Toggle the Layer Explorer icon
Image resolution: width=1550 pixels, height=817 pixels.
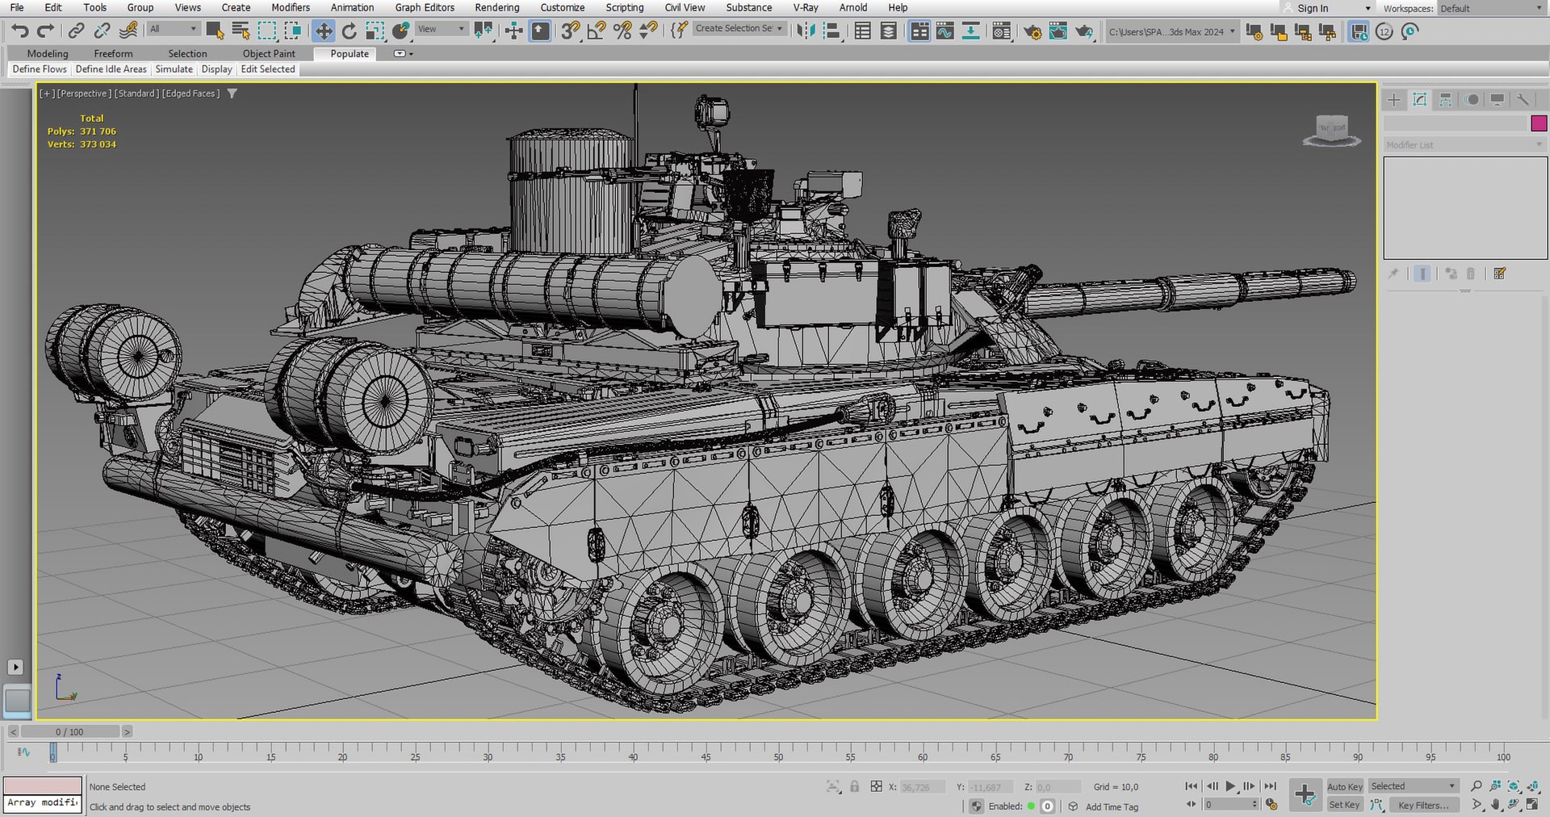point(888,31)
